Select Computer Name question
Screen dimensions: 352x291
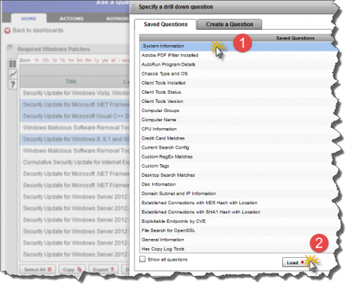(x=238, y=120)
